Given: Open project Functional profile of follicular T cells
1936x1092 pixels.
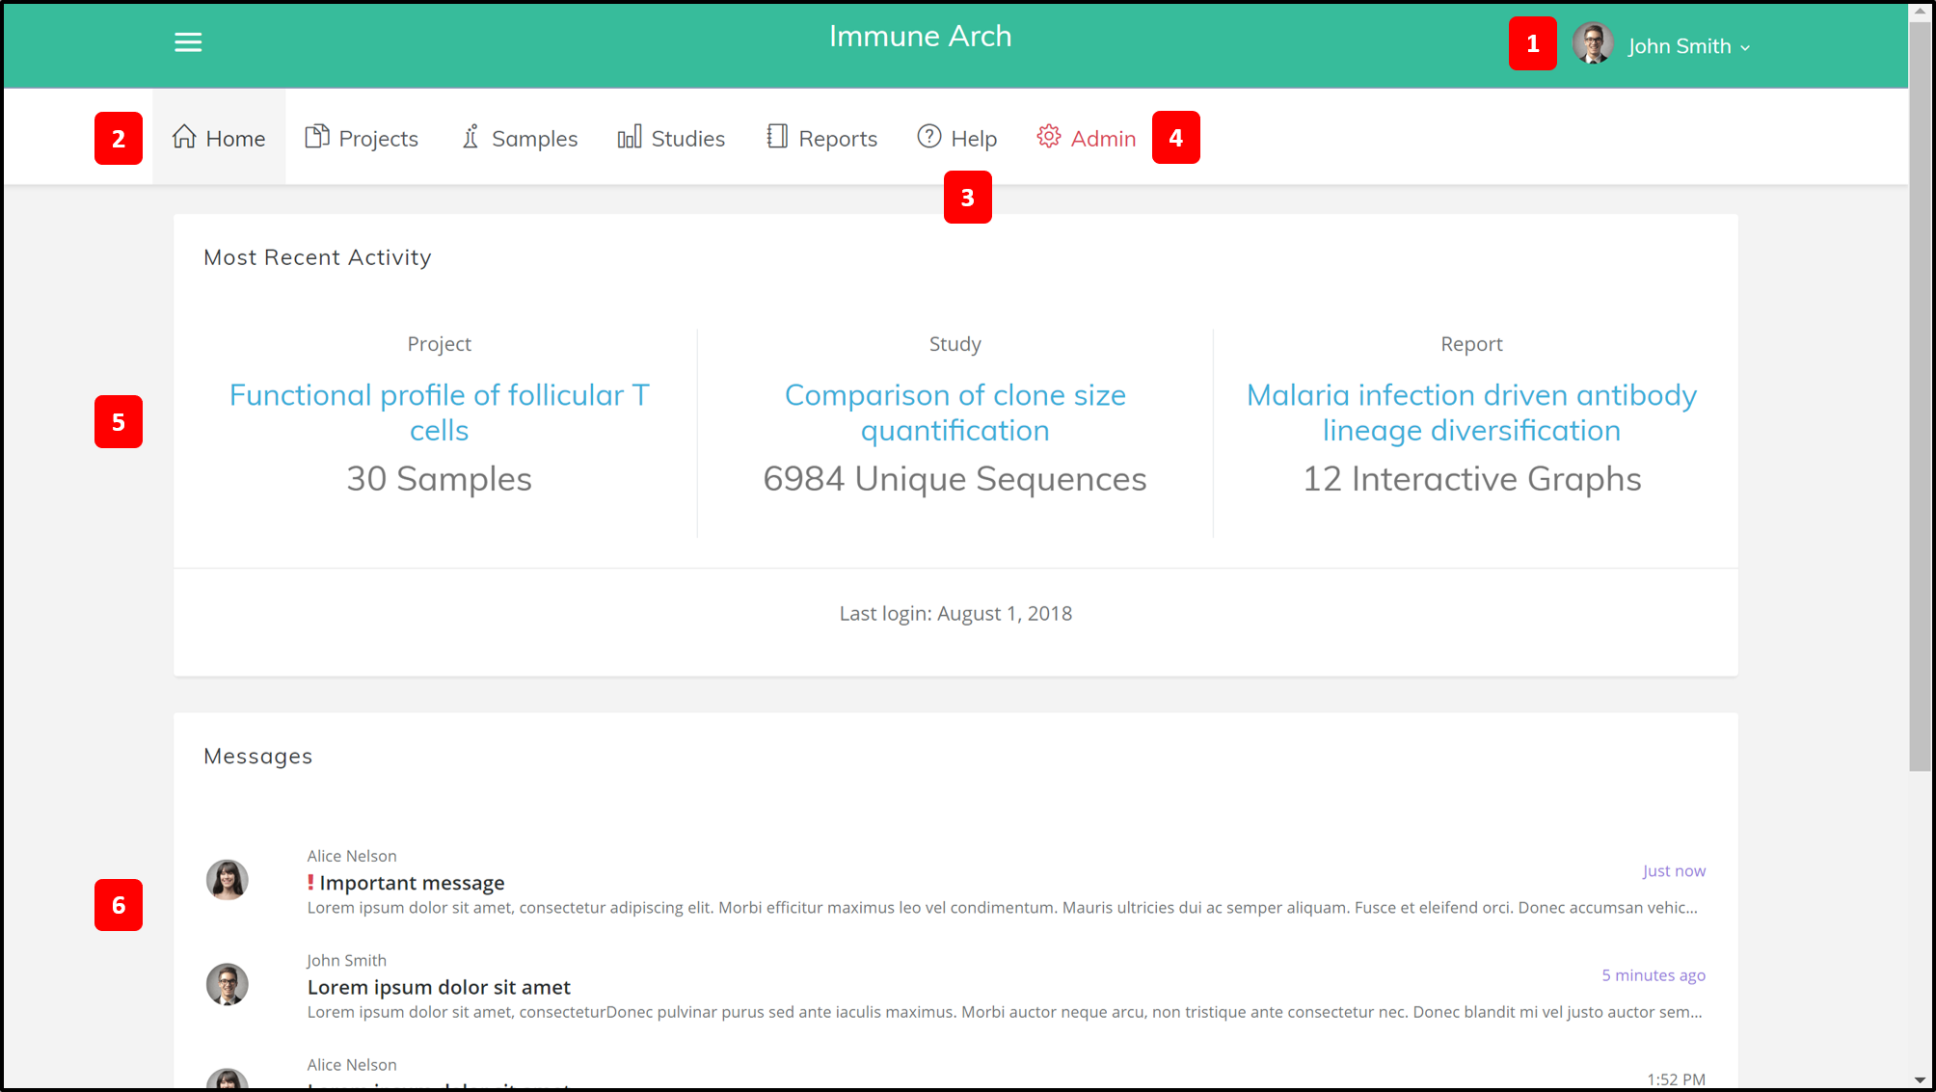Looking at the screenshot, I should [x=440, y=413].
